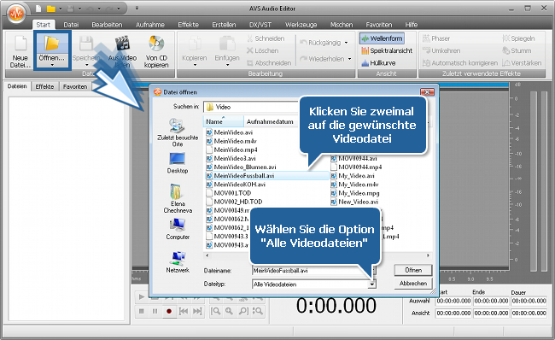The width and height of the screenshot is (555, 340).
Task: Open Elena Chechneva user folder
Action: [178, 198]
